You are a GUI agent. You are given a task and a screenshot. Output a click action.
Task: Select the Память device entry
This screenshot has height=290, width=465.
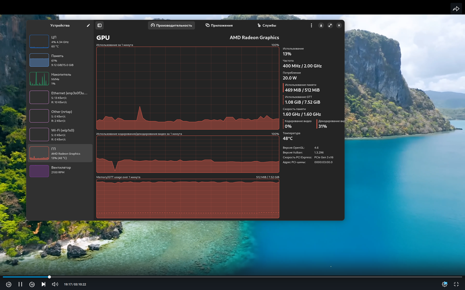point(60,60)
